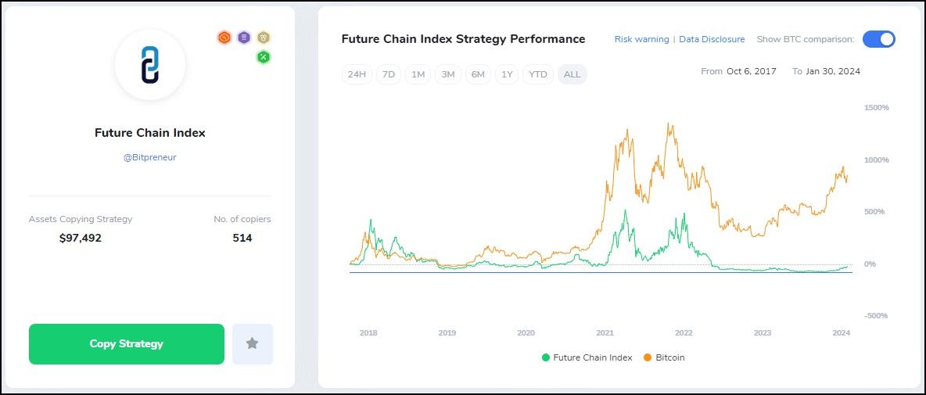Open the Risk warning link
Screen dimensions: 926x395
click(x=641, y=39)
